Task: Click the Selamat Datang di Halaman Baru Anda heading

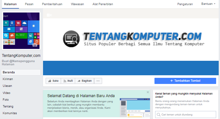Action: tap(81, 96)
